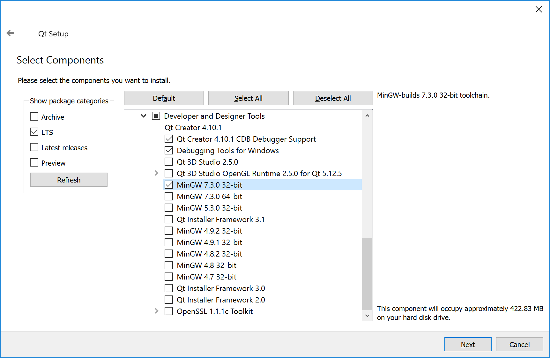550x358 pixels.
Task: Collapse Developer and Designer Tools tree
Action: 144,116
